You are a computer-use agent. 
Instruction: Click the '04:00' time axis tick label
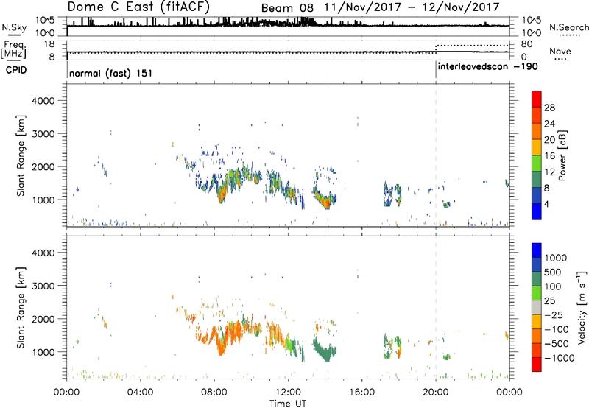(x=141, y=393)
